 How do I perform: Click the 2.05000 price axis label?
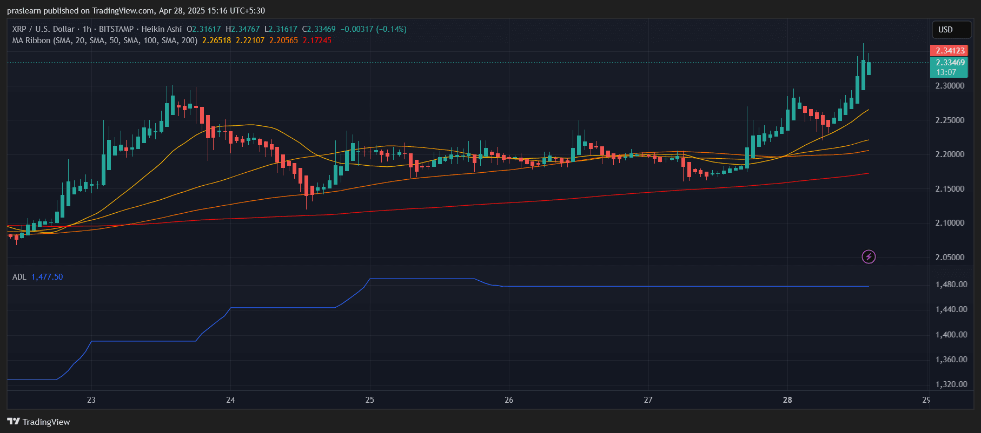[x=950, y=258]
